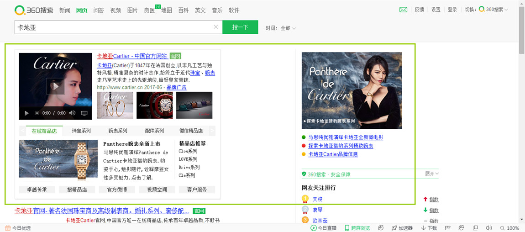Click the IE browser-mode icon in status bar

point(462,228)
